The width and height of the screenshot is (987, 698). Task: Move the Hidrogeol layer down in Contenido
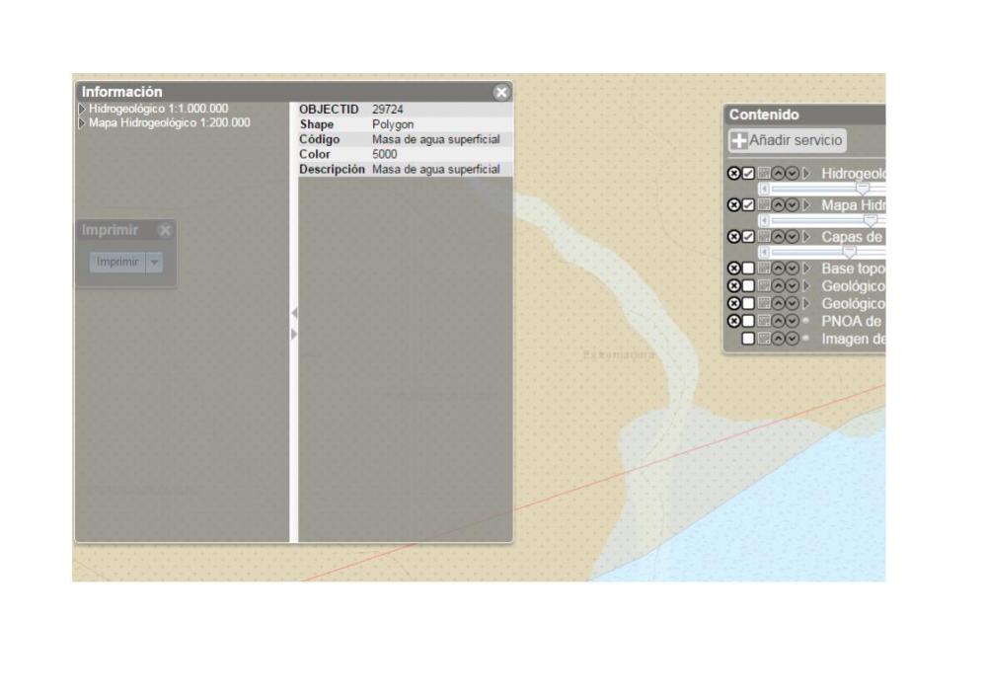[792, 173]
